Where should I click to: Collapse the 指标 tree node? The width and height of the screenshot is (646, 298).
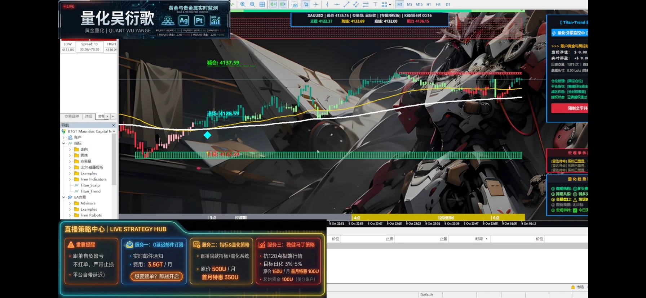64,143
